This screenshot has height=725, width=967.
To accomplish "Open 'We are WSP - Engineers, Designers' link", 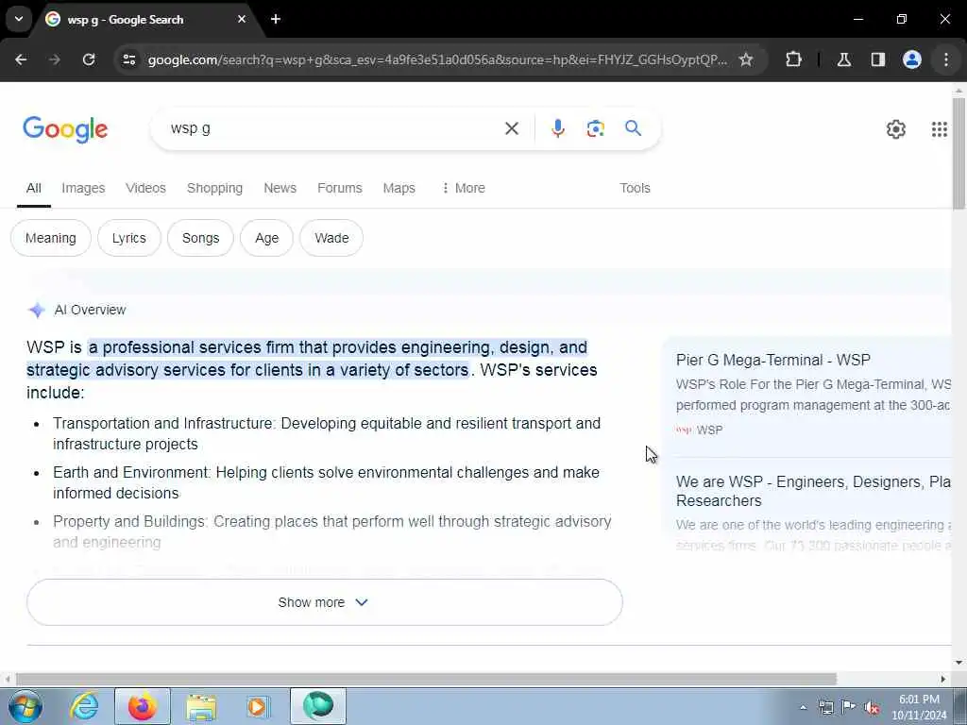I will (813, 491).
